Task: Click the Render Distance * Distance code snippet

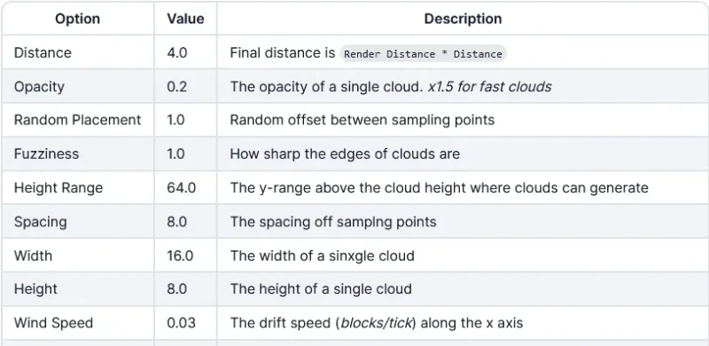Action: (423, 53)
